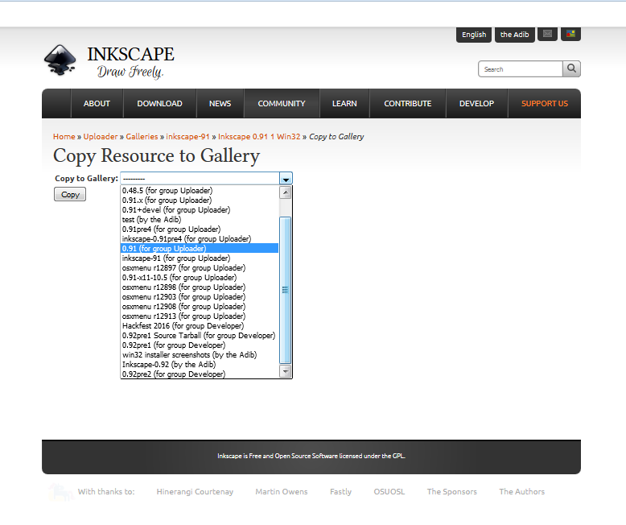The height and width of the screenshot is (525, 626).
Task: Follow the Galleries breadcrumb link
Action: click(142, 137)
